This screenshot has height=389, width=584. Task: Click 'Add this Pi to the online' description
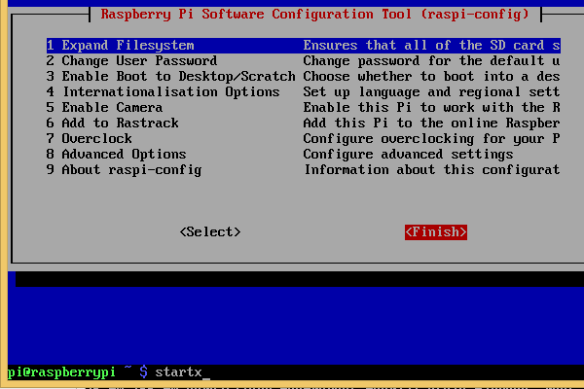pyautogui.click(x=400, y=124)
